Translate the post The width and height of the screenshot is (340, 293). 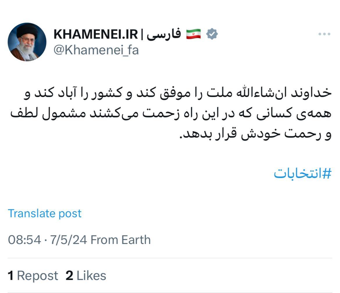(45, 213)
